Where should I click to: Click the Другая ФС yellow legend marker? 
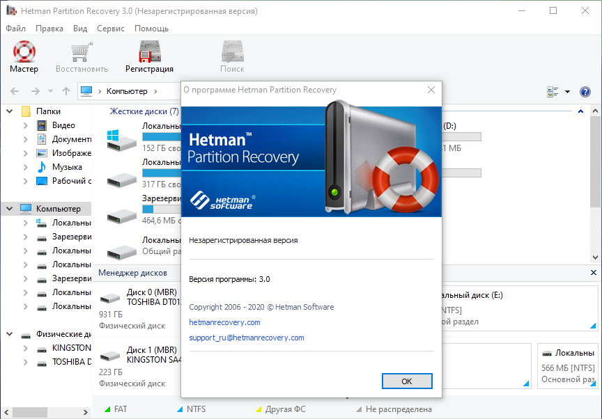[258, 409]
